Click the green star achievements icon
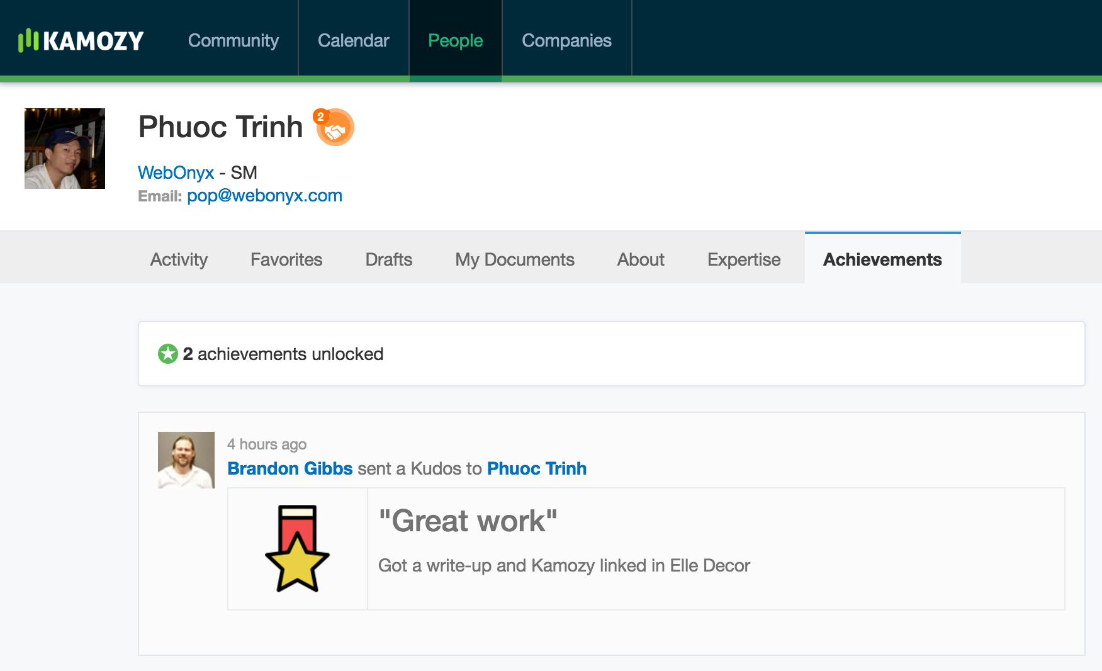Screen dimensions: 1102x671 (x=168, y=354)
